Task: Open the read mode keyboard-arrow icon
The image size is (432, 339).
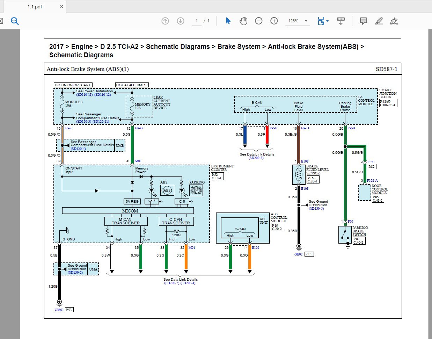Action: pos(341,21)
